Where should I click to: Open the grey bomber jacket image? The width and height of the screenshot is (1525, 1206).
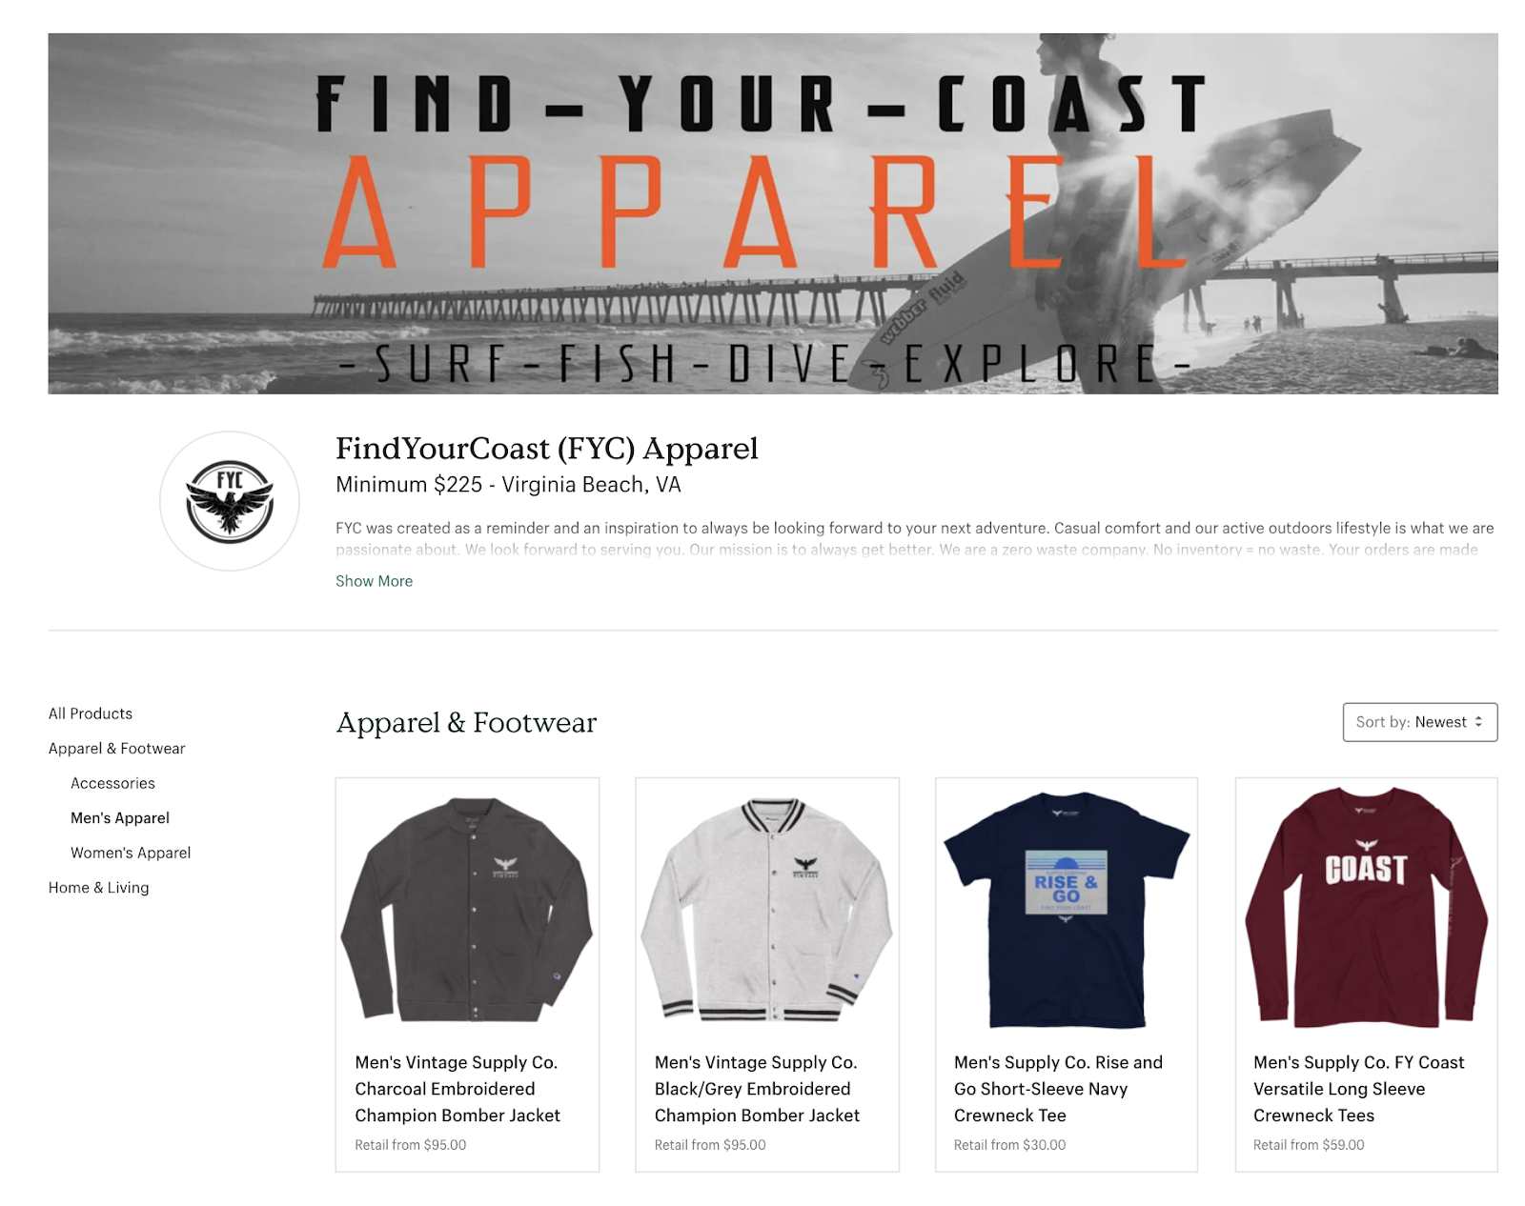pos(767,909)
